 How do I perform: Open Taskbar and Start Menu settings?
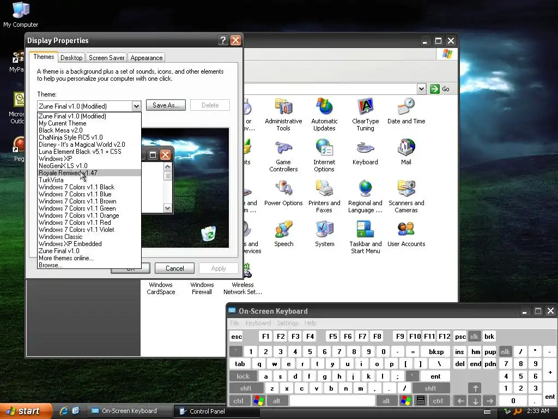pyautogui.click(x=365, y=238)
